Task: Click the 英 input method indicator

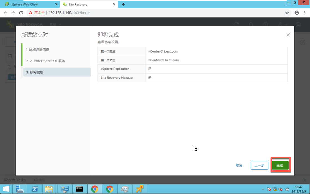Action: pos(287,189)
